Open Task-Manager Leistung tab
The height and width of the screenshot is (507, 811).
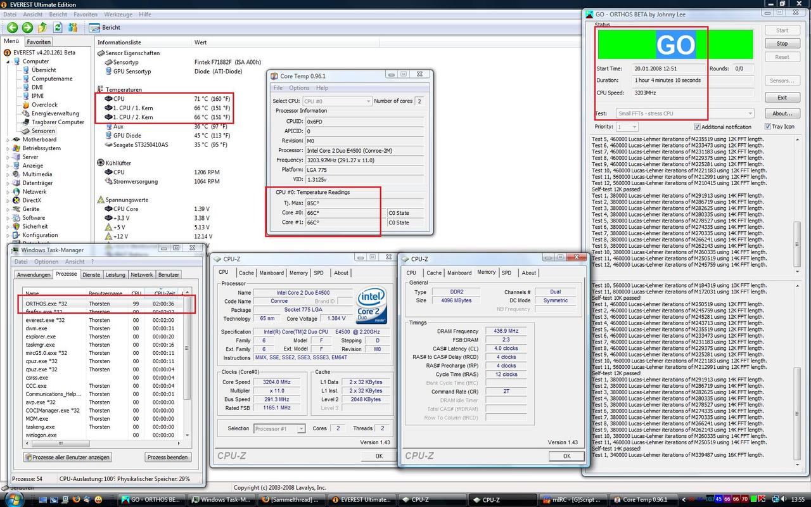[x=115, y=274]
